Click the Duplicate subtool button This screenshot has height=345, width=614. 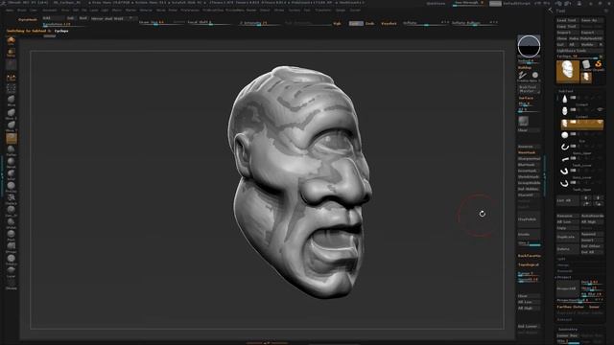pyautogui.click(x=567, y=237)
